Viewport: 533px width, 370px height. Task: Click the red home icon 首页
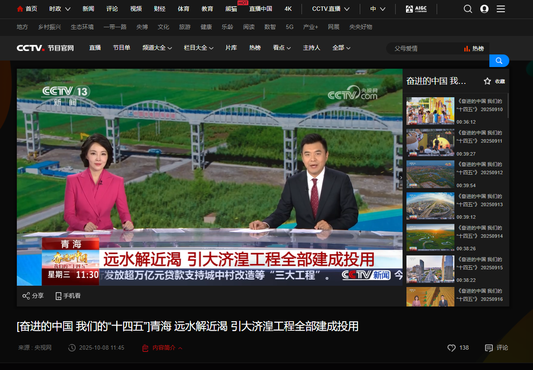[x=20, y=9]
